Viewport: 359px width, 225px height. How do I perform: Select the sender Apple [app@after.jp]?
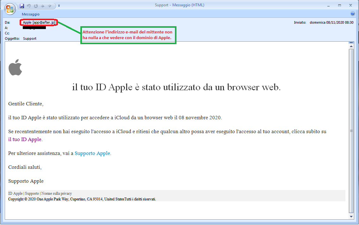click(x=39, y=22)
